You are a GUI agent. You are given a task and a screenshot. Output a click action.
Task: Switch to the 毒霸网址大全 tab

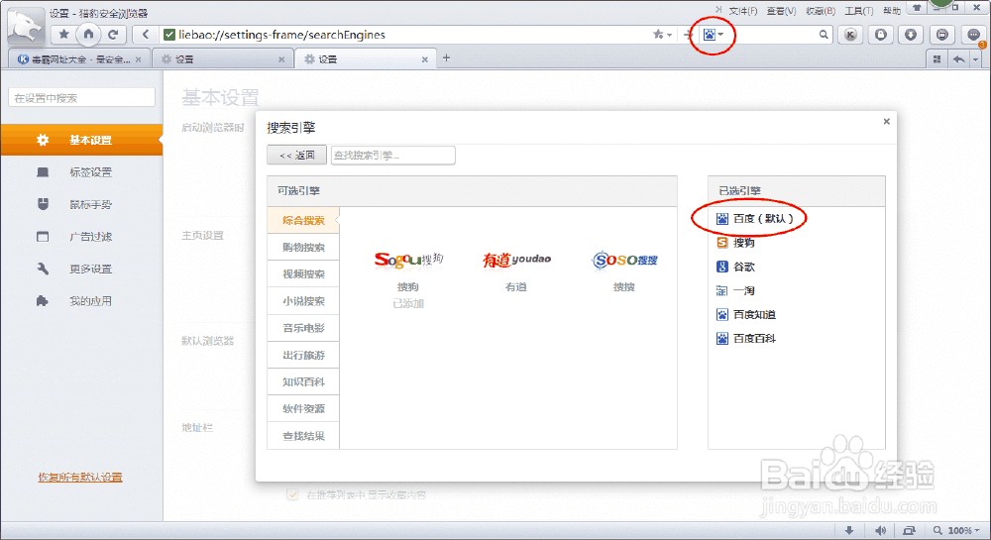pos(79,59)
